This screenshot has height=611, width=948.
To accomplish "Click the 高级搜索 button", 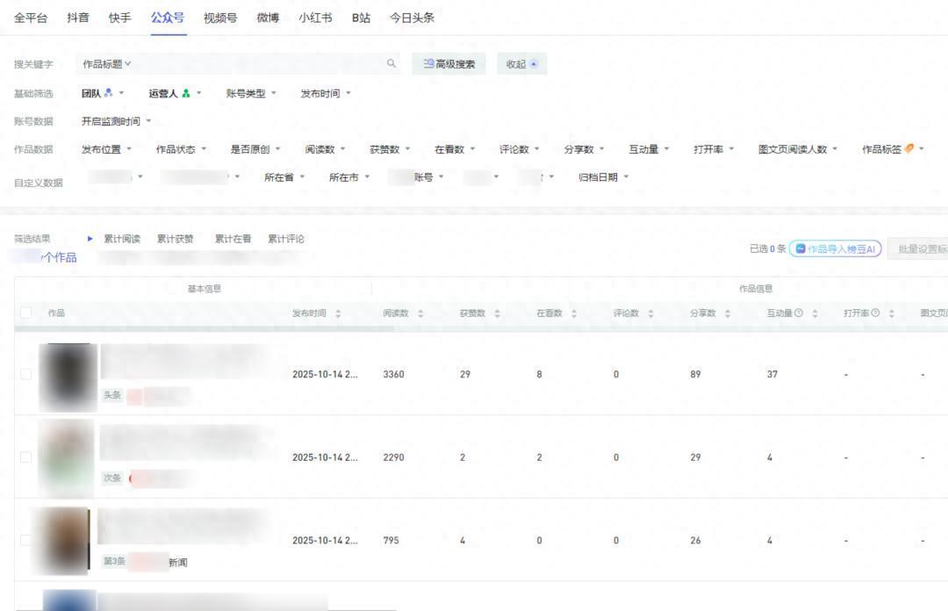I will pyautogui.click(x=449, y=63).
